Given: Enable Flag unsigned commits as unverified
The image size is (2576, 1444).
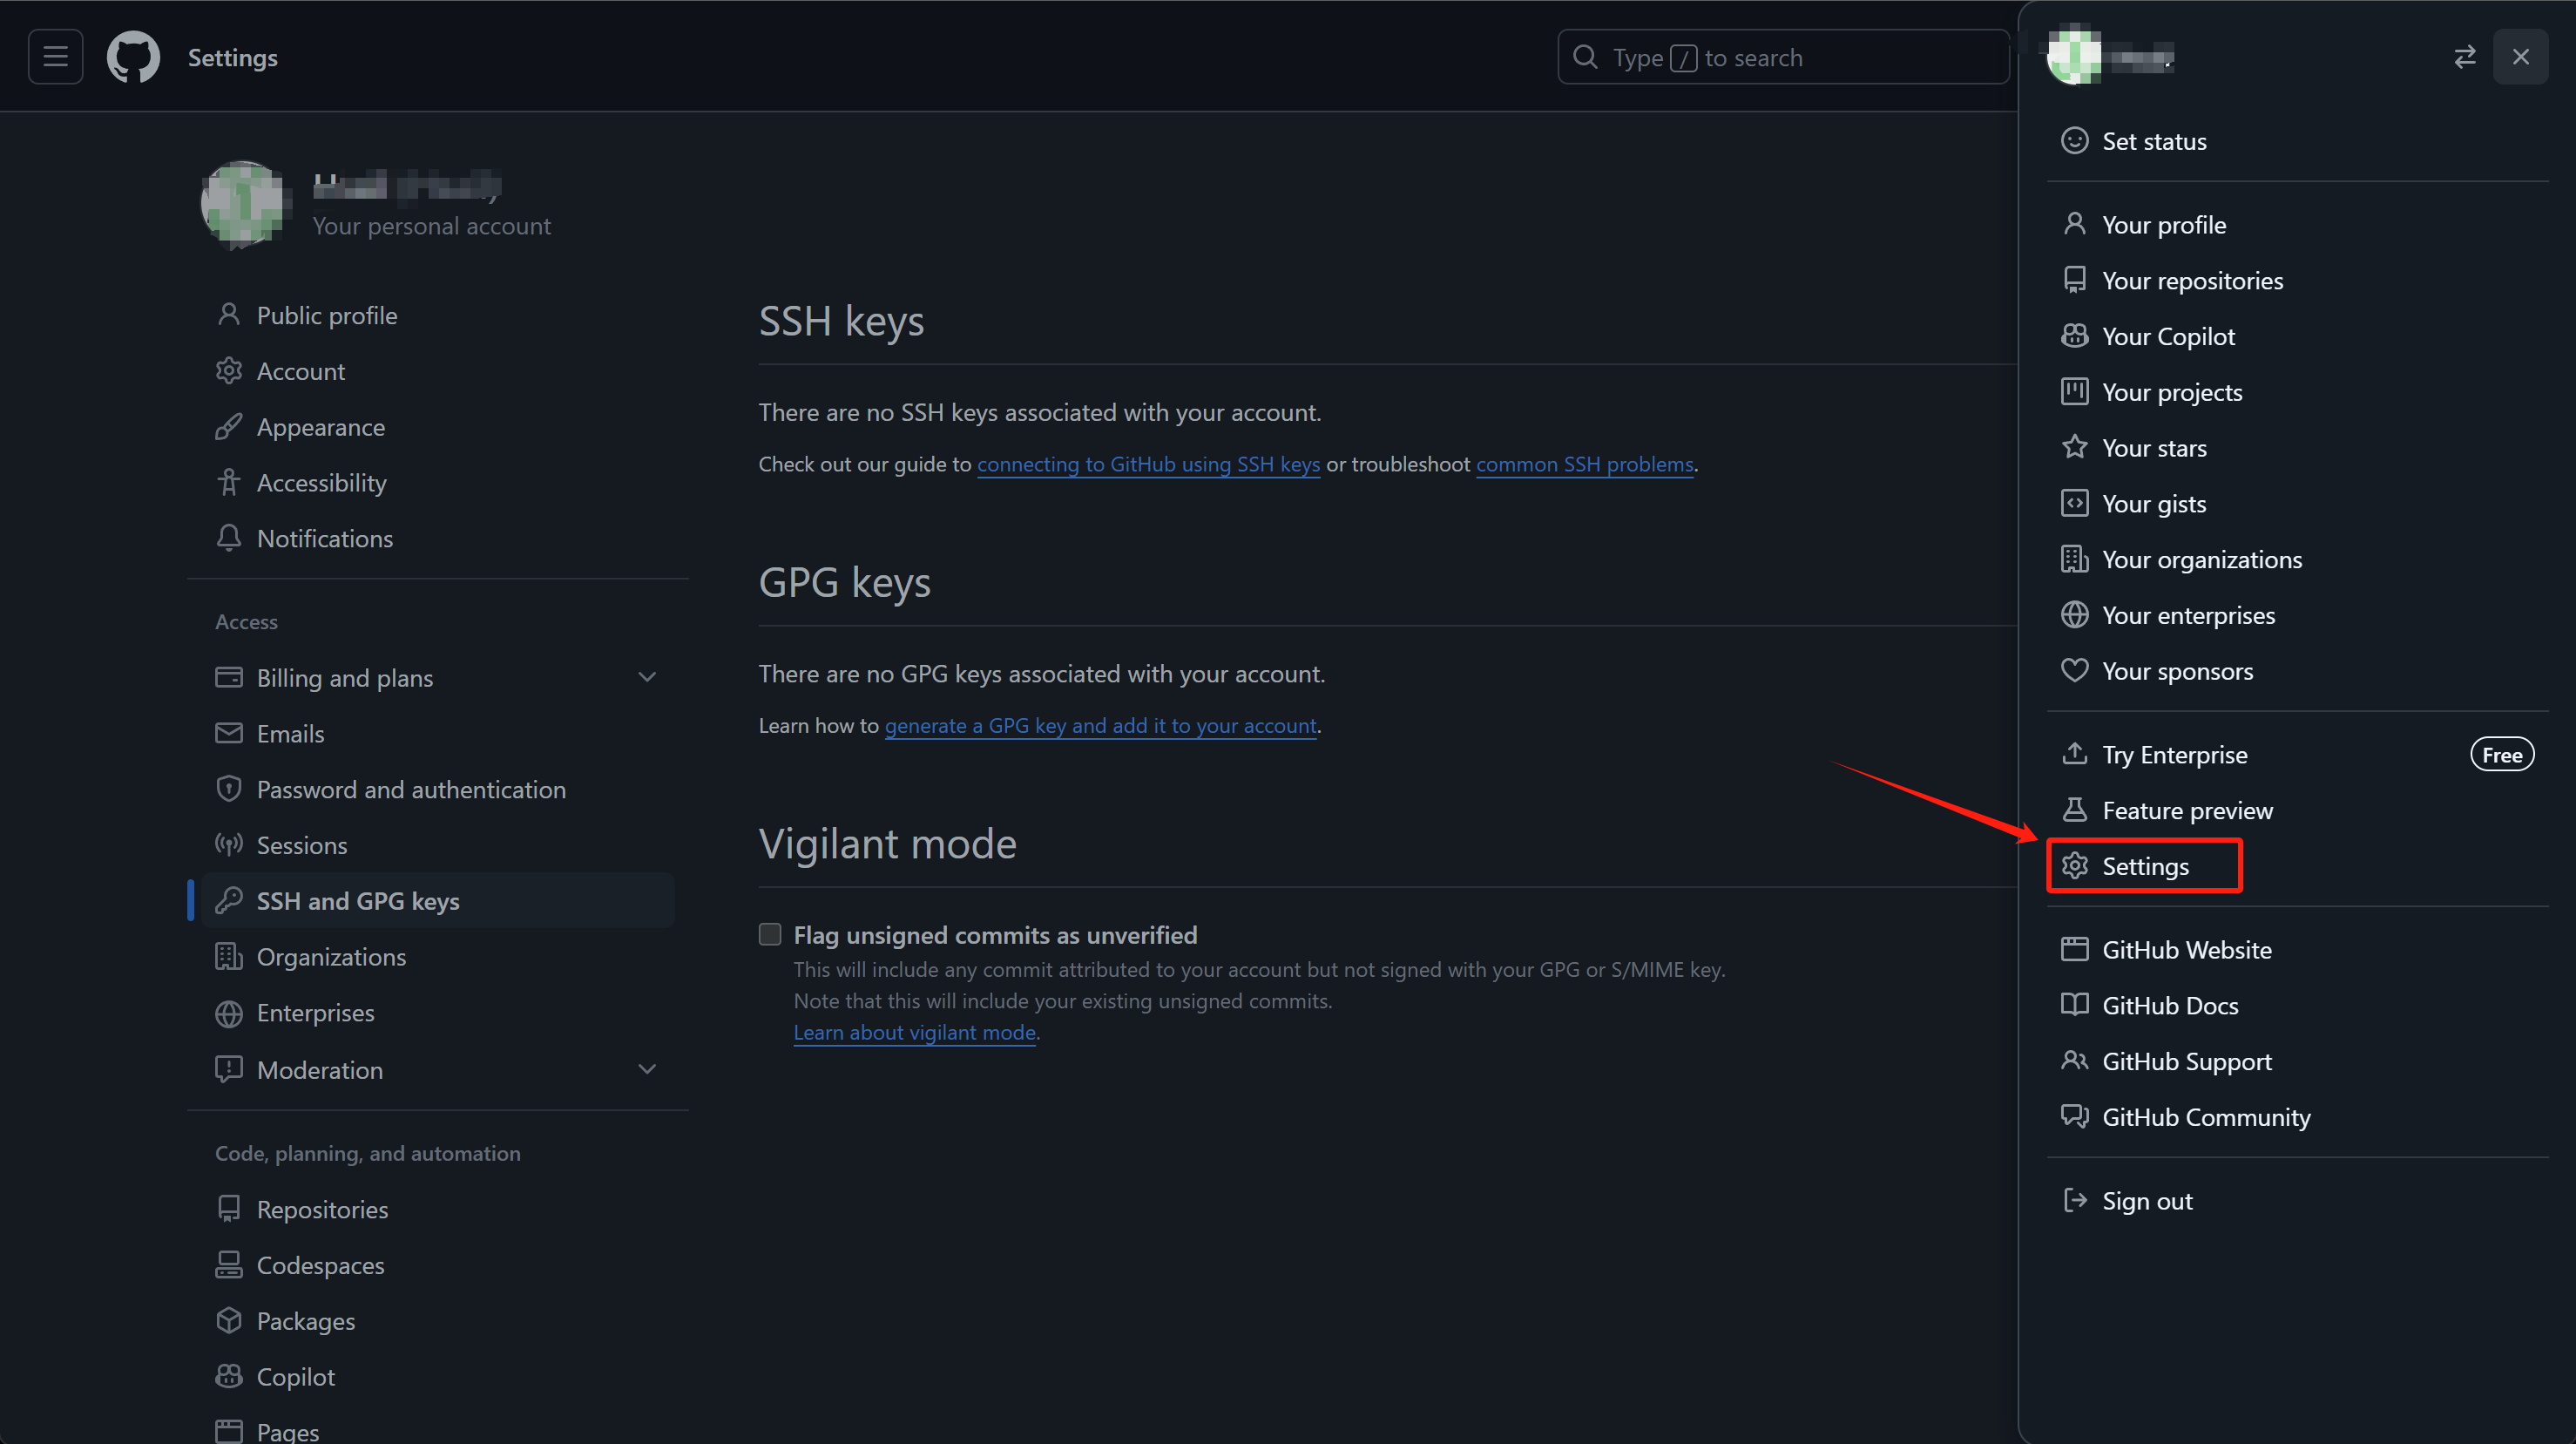Looking at the screenshot, I should [x=770, y=934].
